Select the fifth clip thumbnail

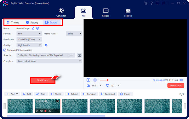(129, 106)
